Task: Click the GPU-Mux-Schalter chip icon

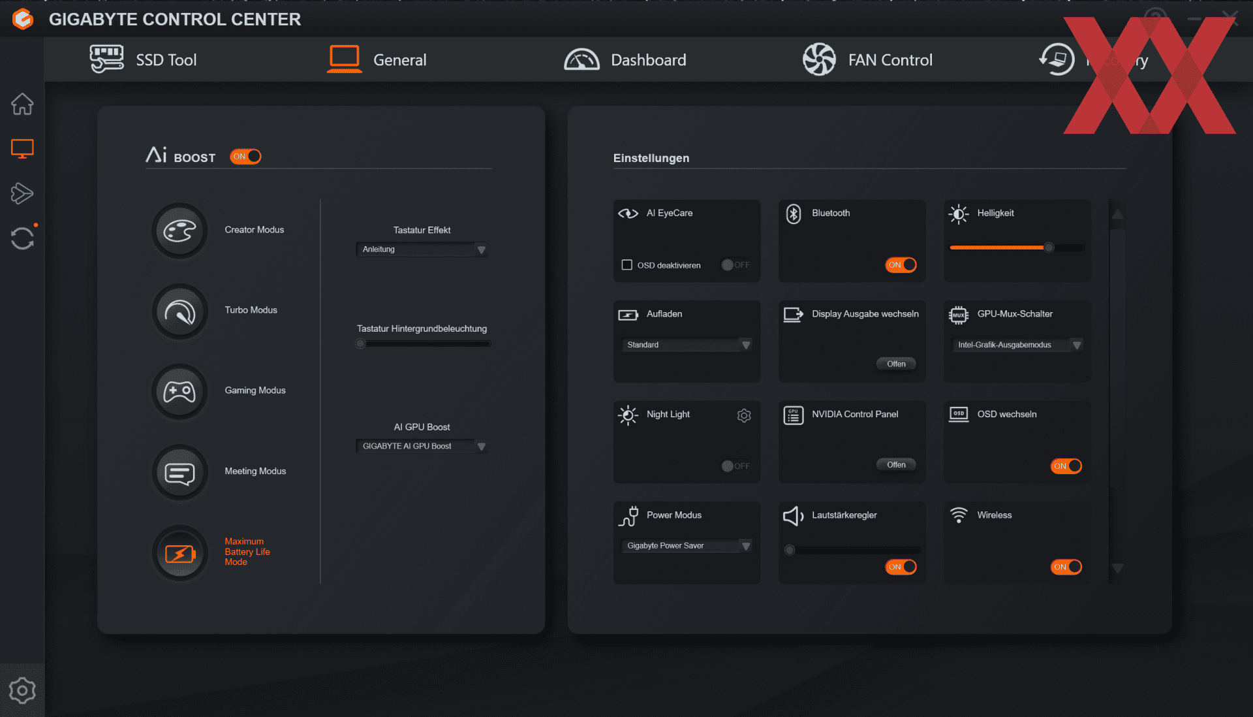Action: pos(959,315)
